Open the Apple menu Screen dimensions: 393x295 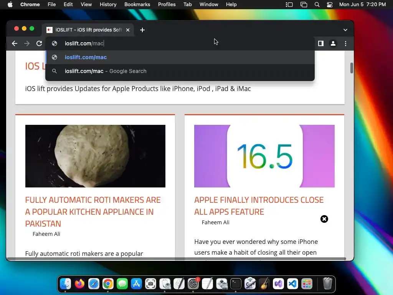(x=10, y=5)
